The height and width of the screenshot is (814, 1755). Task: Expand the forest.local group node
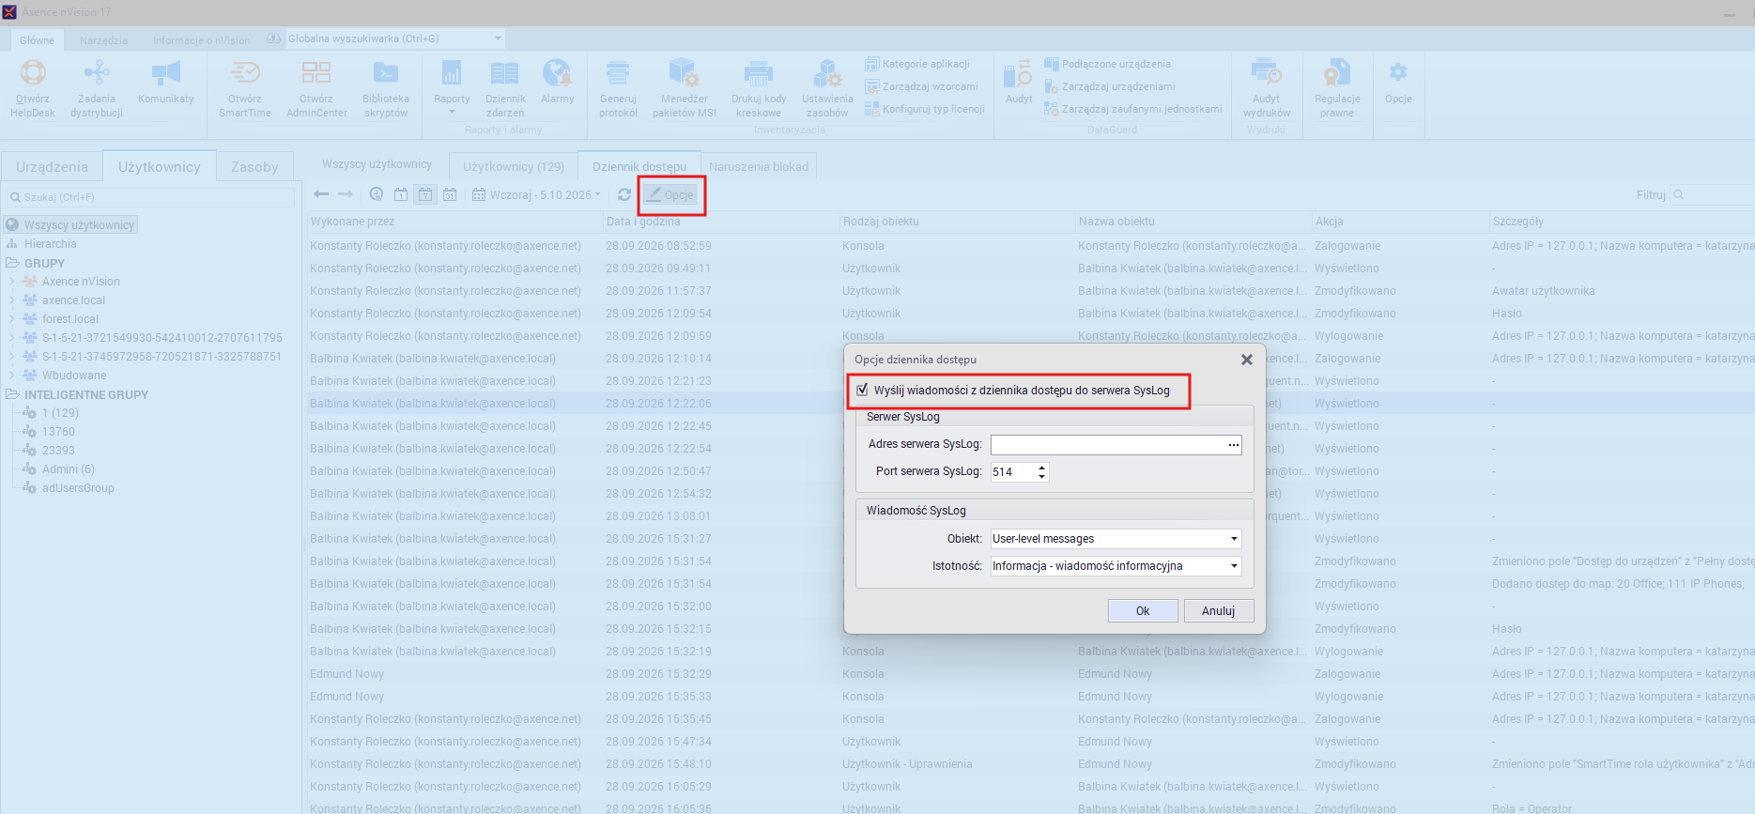pos(11,319)
